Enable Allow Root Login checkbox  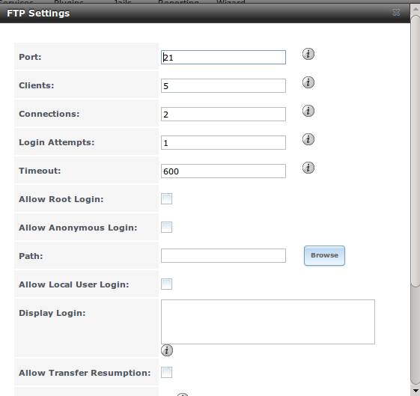click(x=166, y=198)
